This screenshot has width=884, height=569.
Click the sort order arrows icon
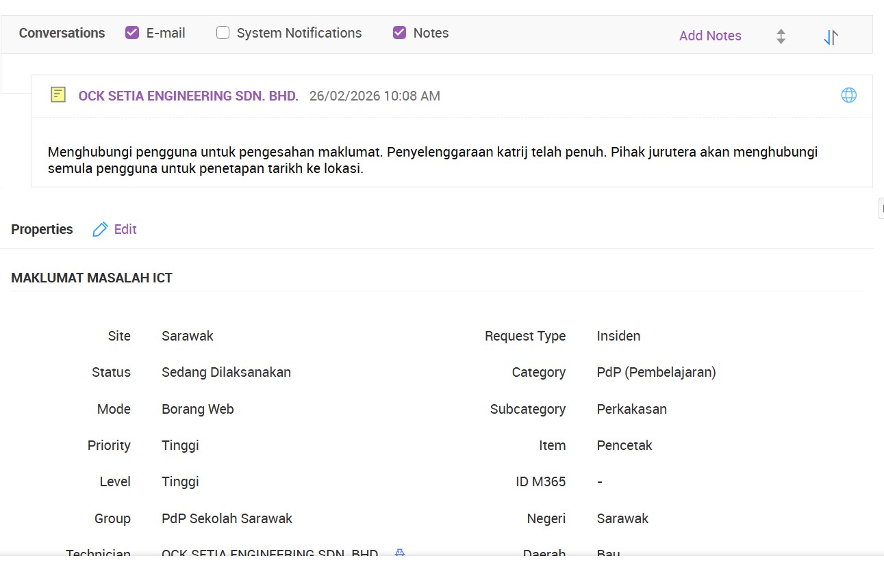(x=831, y=37)
